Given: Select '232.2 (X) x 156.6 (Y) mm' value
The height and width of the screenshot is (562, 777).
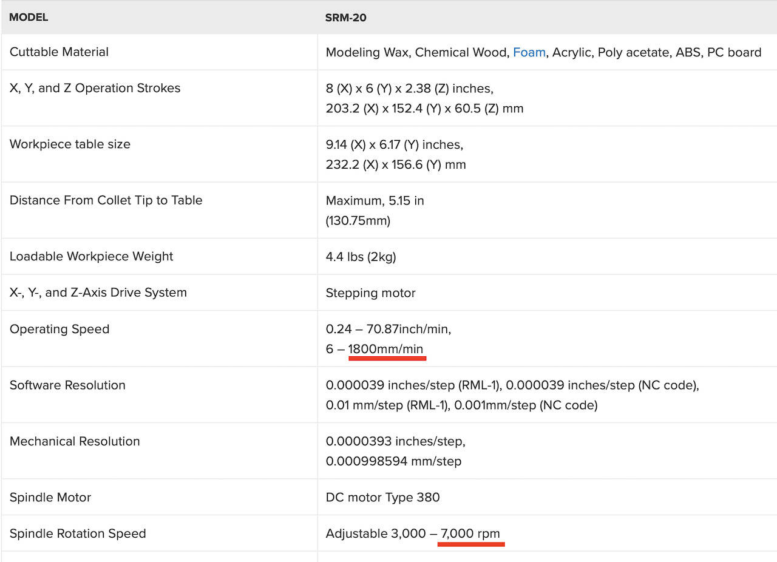Looking at the screenshot, I should pos(396,164).
